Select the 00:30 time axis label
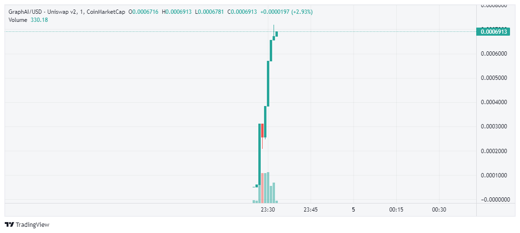Viewport: 520px width, 233px height. 439,210
